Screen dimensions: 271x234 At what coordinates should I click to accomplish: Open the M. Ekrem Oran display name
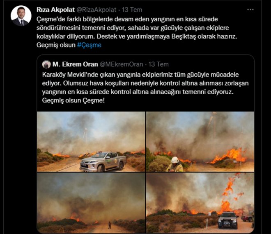tap(75, 64)
